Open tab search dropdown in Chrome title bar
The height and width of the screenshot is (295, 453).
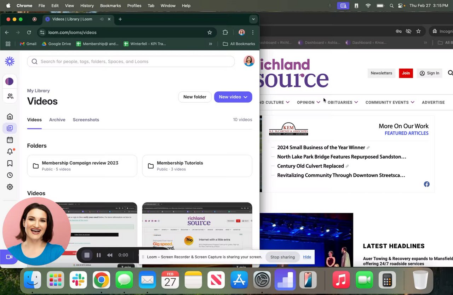coord(253,19)
